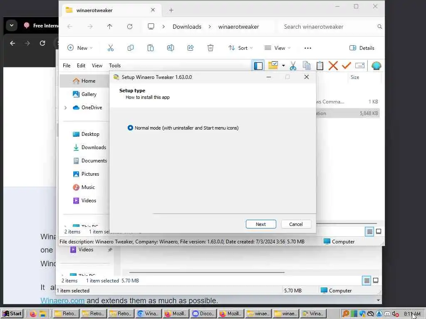The image size is (426, 319).
Task: Click the Cut scissors icon in Explorer command bar
Action: [x=111, y=48]
